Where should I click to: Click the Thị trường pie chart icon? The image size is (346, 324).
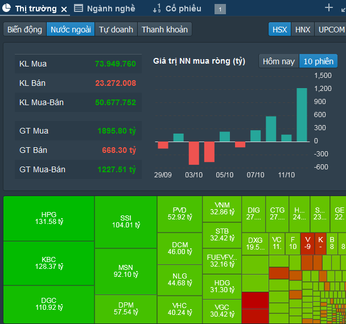click(x=7, y=9)
